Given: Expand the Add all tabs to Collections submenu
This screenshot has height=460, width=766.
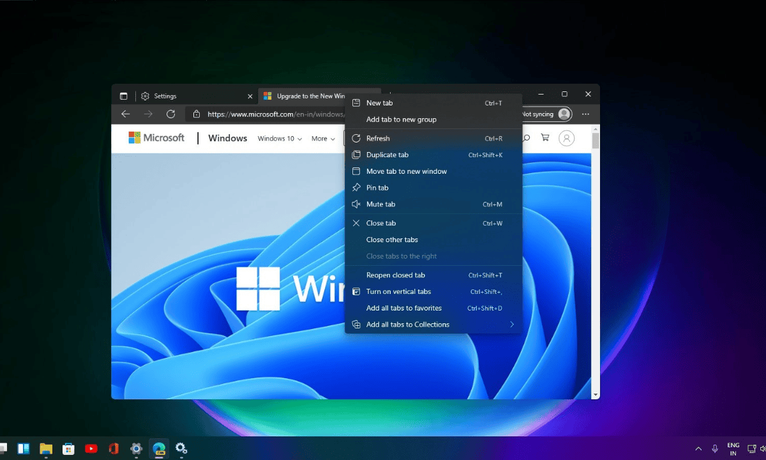Looking at the screenshot, I should 511,324.
